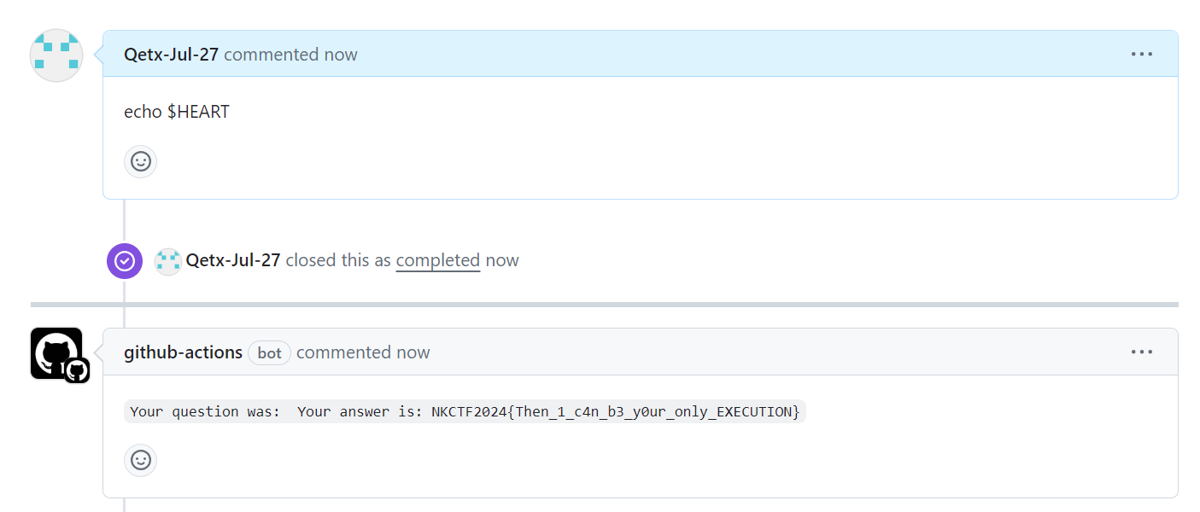Click 'now' timestamp on github-actions comment
This screenshot has width=1200, height=512.
413,352
